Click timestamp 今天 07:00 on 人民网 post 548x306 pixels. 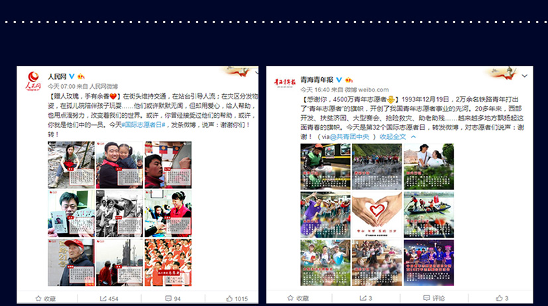(x=62, y=86)
